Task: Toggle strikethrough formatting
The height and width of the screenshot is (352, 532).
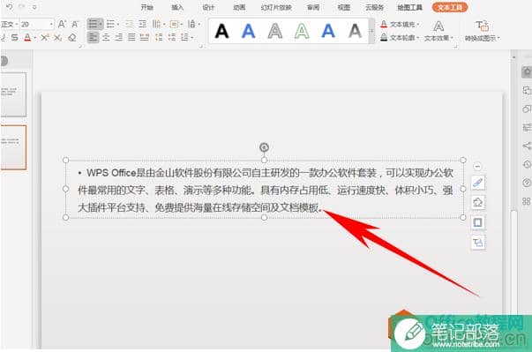Action: click(x=14, y=38)
